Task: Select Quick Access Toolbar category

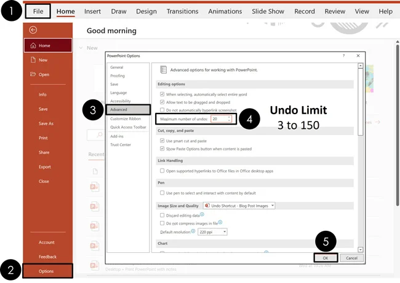Action: 128,127
